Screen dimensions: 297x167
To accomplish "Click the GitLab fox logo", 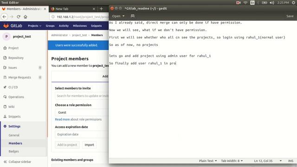I will click(x=6, y=26).
